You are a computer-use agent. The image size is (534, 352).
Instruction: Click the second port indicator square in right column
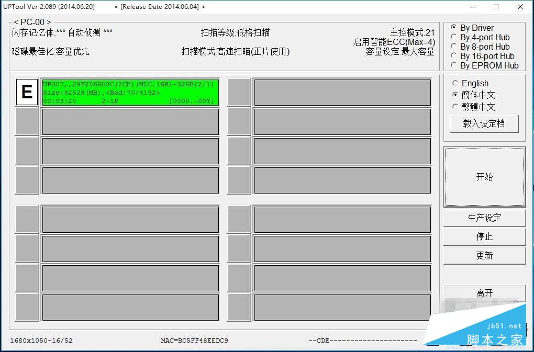coord(238,121)
